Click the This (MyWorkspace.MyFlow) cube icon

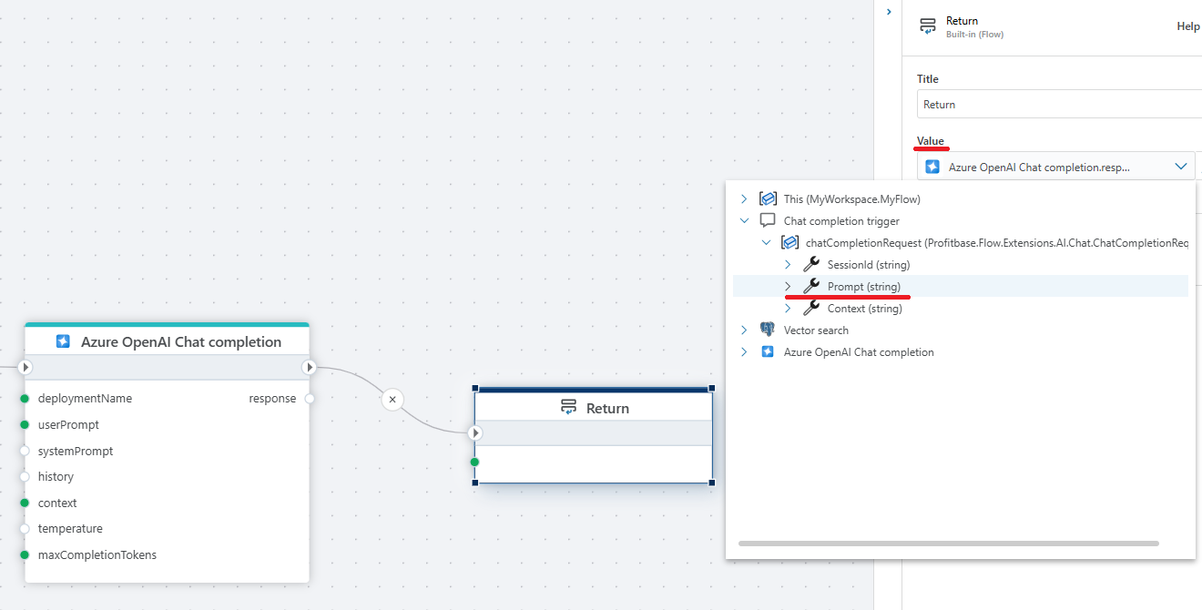click(x=768, y=199)
